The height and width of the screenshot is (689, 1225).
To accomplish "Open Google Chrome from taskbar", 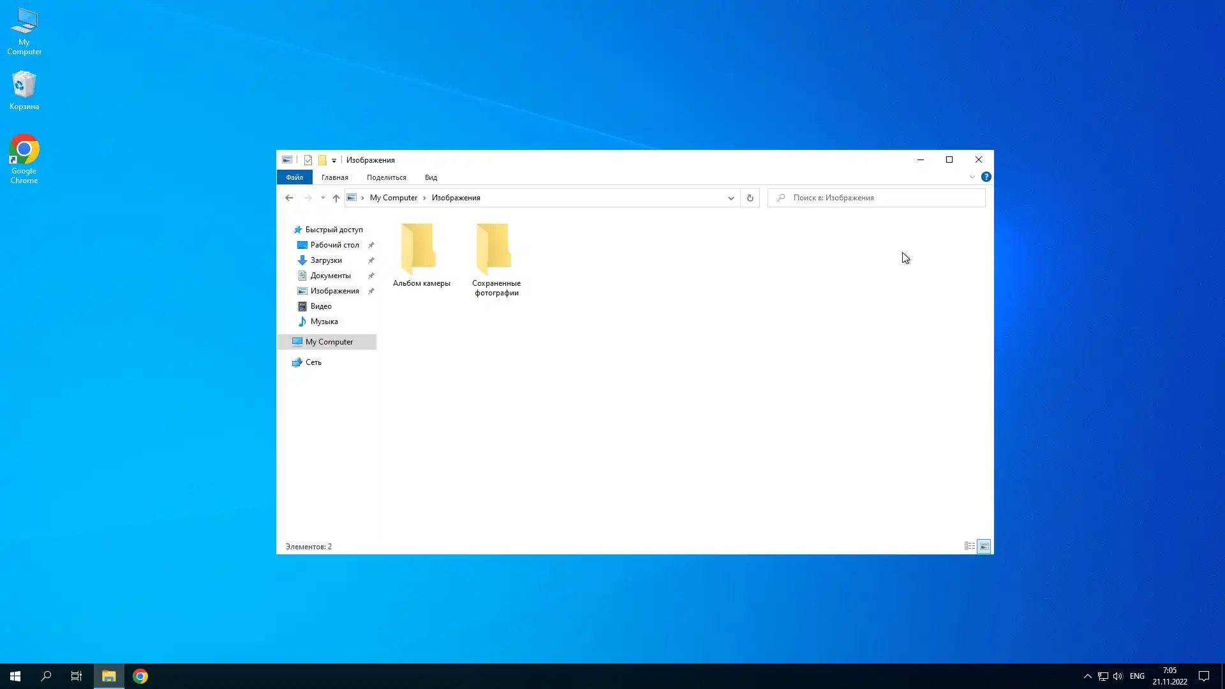I will 140,676.
